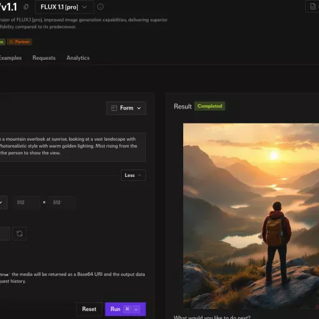The width and height of the screenshot is (319, 319).
Task: Click the Completed status badge
Action: tap(210, 106)
